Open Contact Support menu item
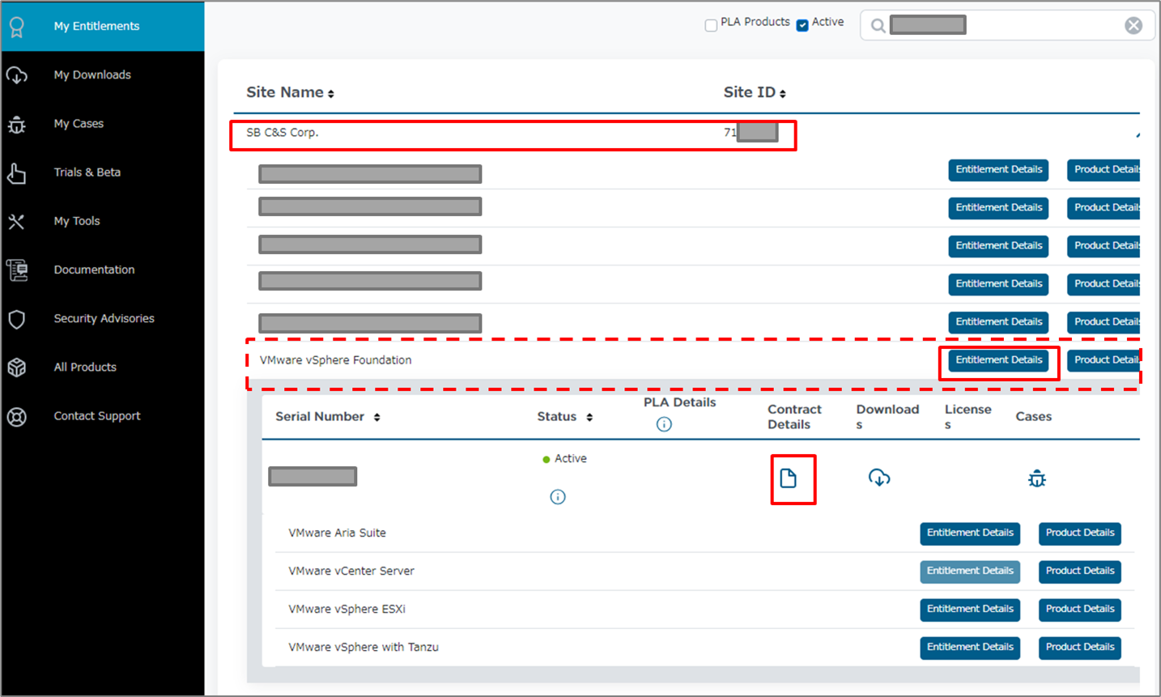Viewport: 1161px width, 697px height. pyautogui.click(x=97, y=416)
